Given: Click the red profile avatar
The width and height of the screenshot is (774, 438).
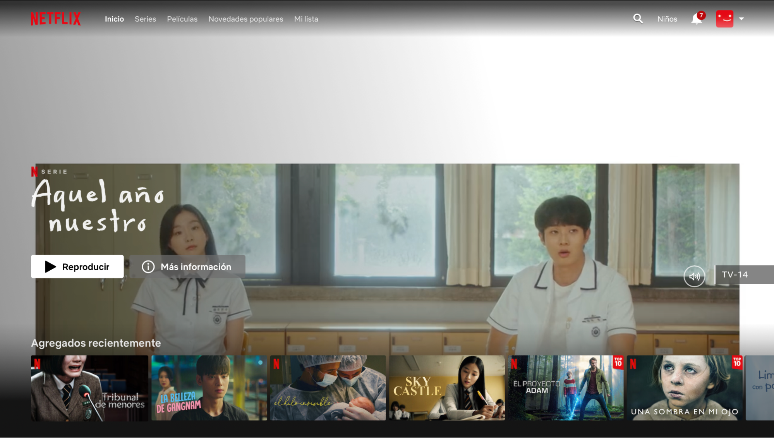Looking at the screenshot, I should point(724,19).
